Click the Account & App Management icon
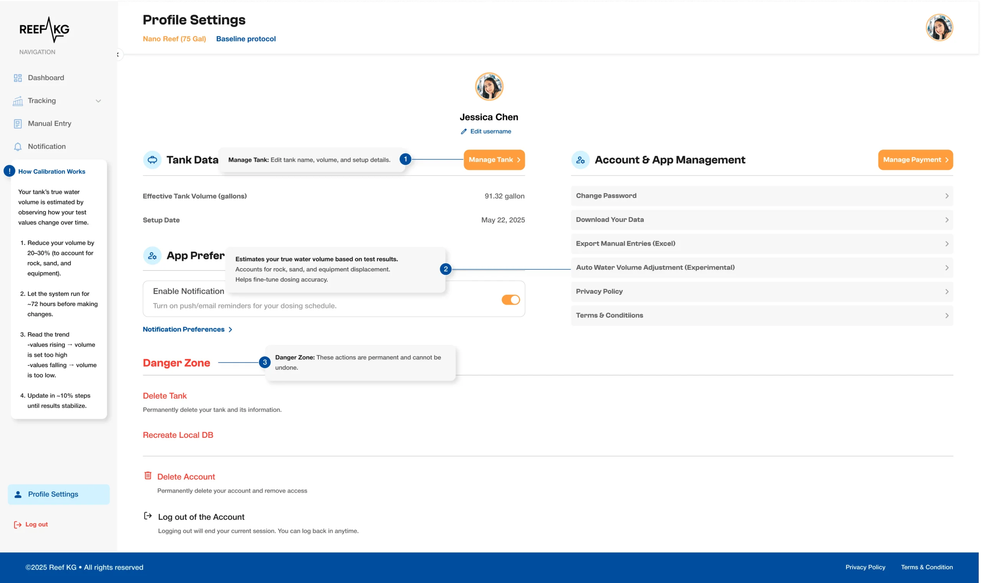Screen dimensions: 981x583 [x=580, y=160]
